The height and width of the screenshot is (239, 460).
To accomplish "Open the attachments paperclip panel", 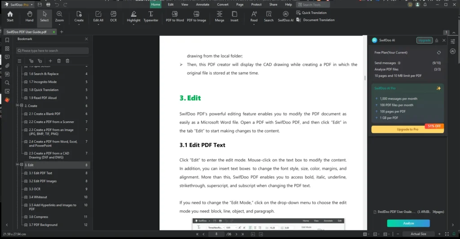I will point(7,66).
